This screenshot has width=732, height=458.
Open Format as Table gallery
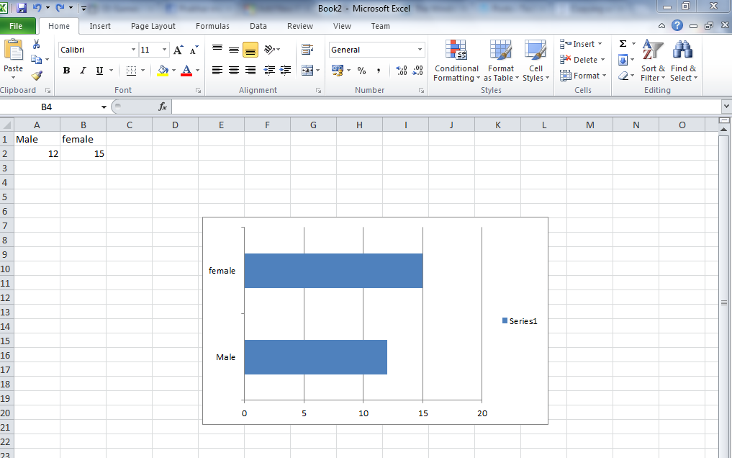[x=501, y=60]
